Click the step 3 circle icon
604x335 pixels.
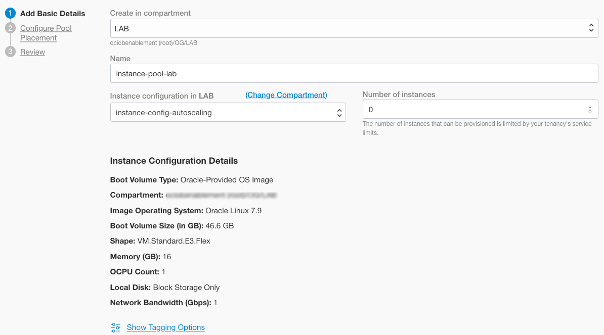(10, 52)
